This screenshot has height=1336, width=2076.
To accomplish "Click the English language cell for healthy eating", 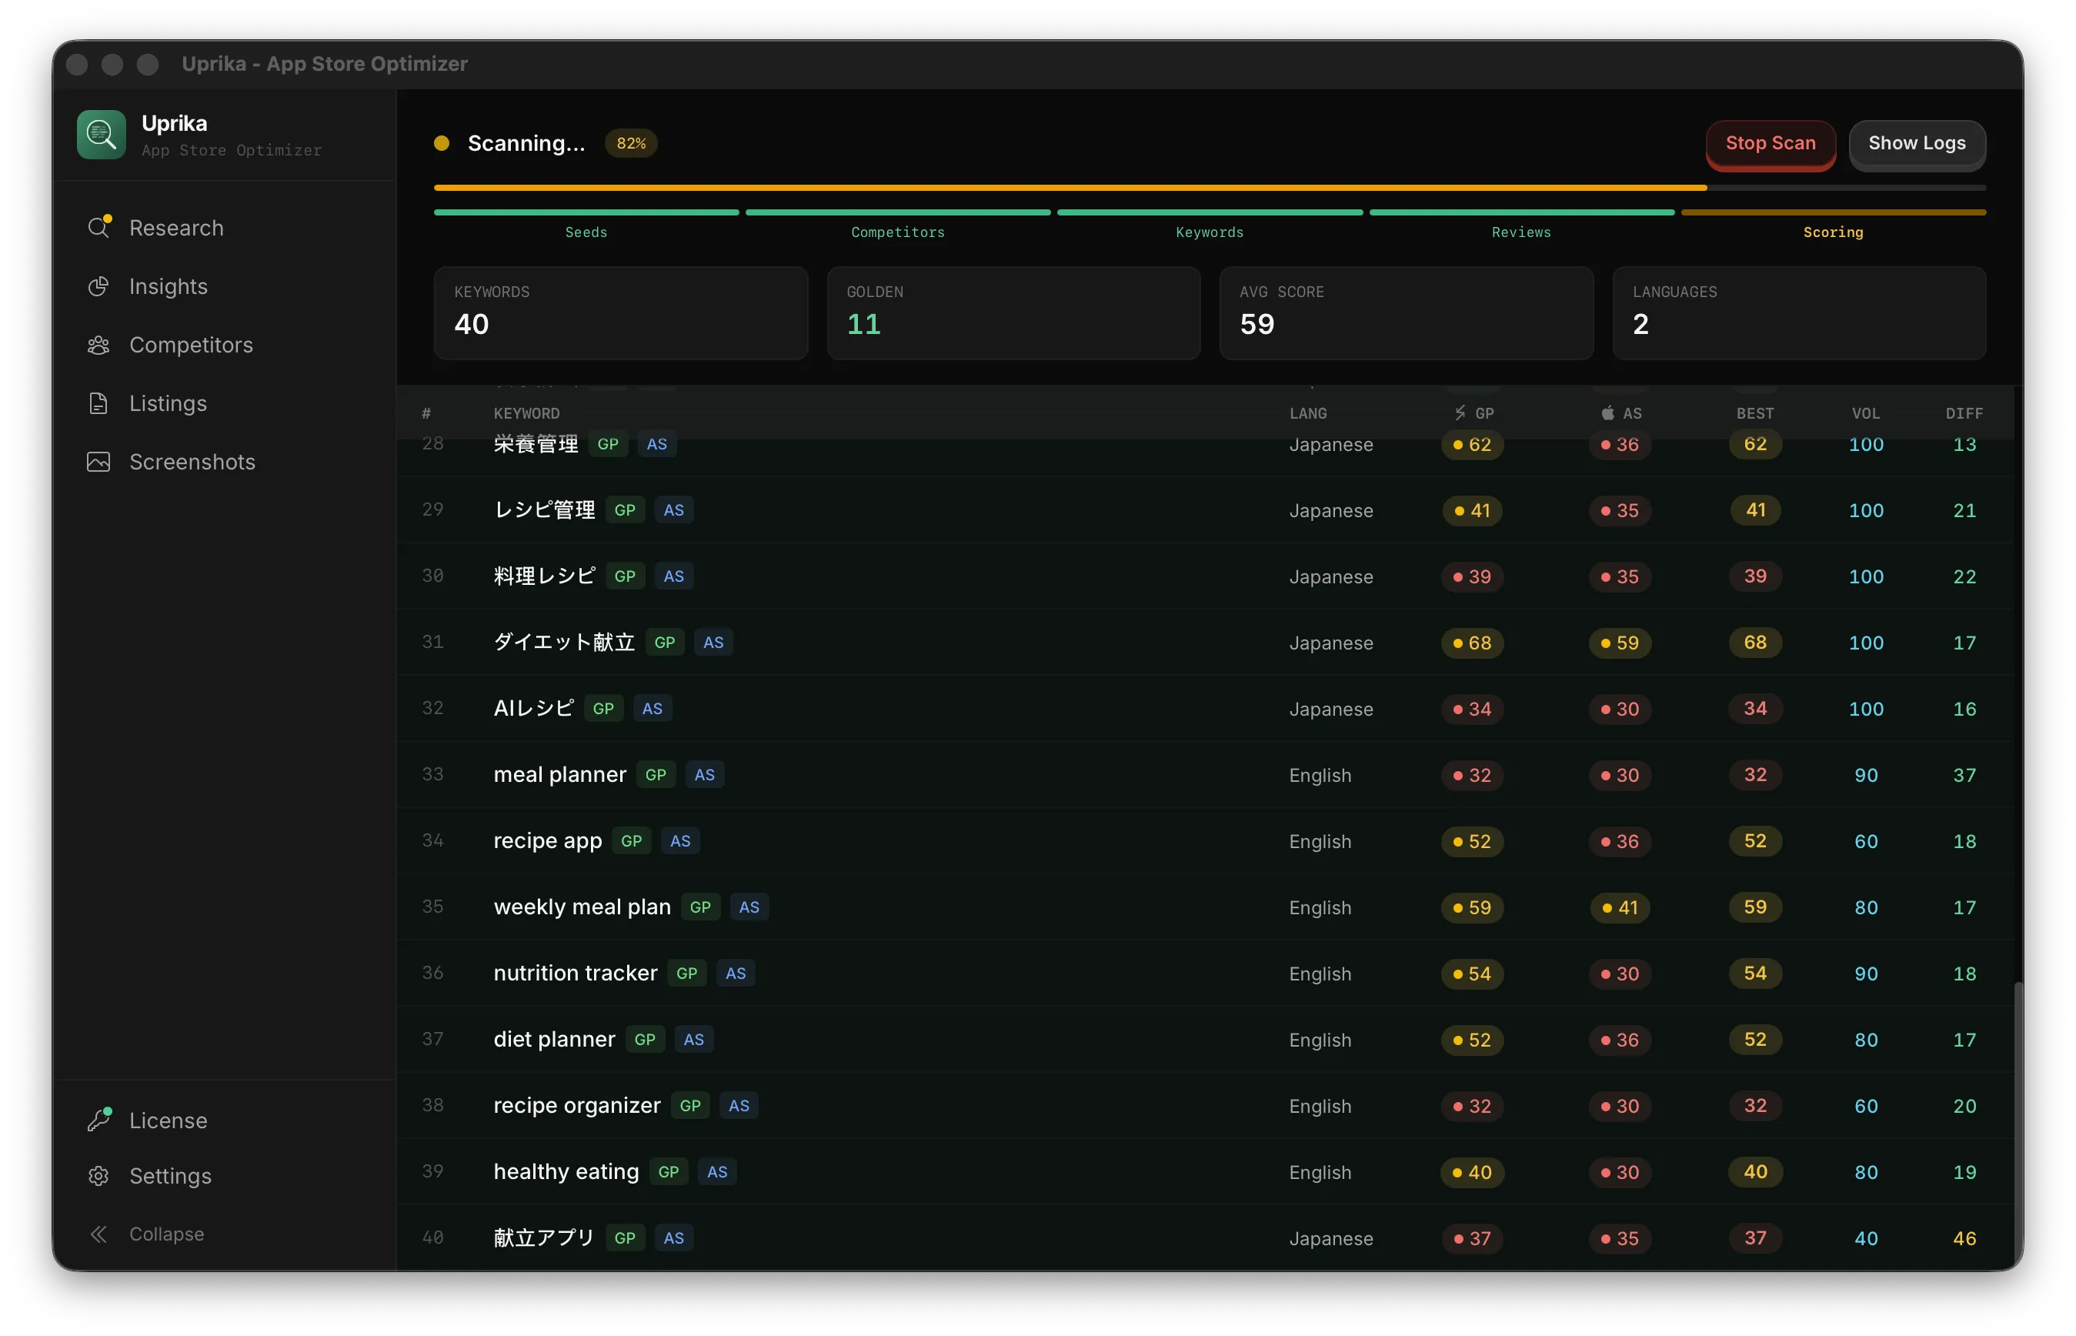I will pyautogui.click(x=1320, y=1172).
